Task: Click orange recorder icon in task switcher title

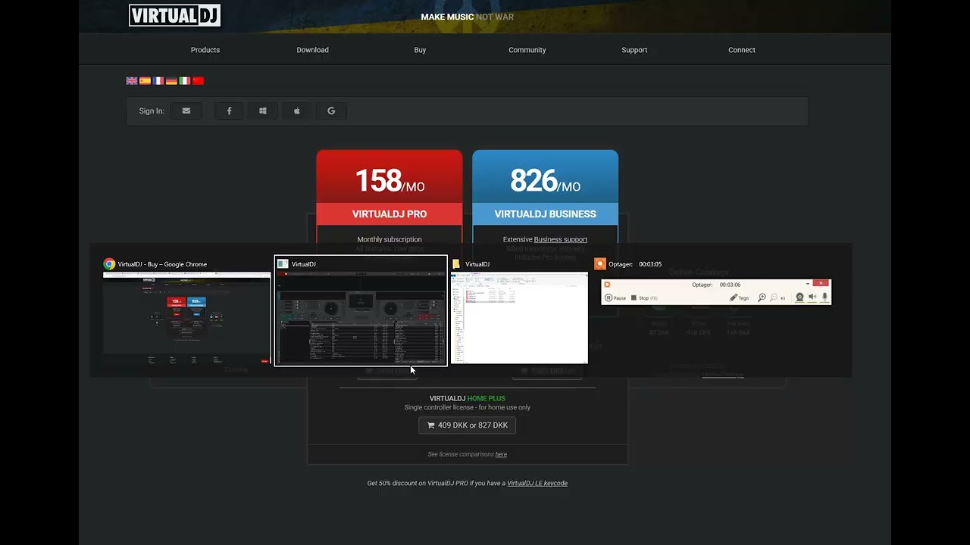Action: (600, 264)
